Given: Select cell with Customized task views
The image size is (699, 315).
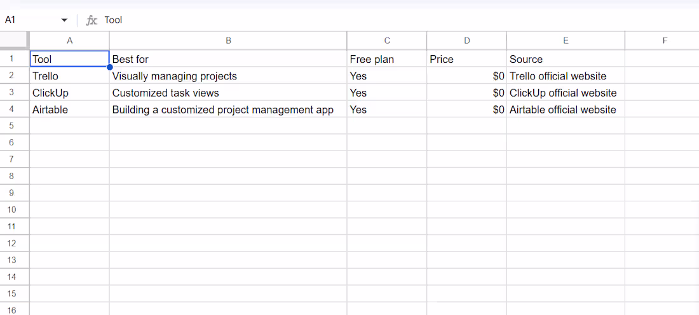Looking at the screenshot, I should click(228, 93).
